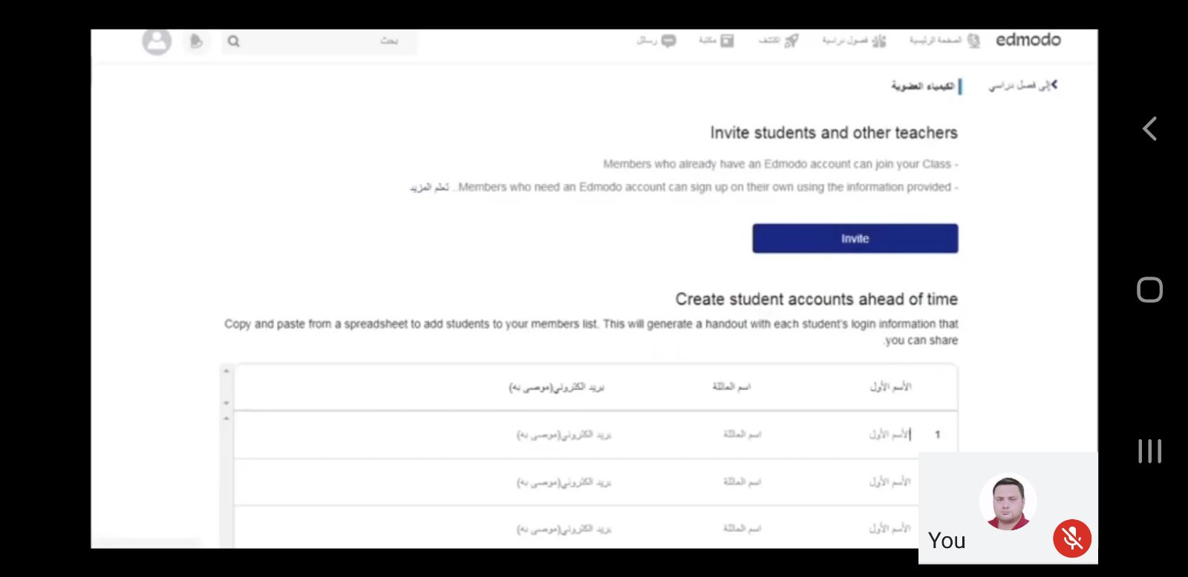
Task: Click the blue Invite button
Action: click(855, 239)
